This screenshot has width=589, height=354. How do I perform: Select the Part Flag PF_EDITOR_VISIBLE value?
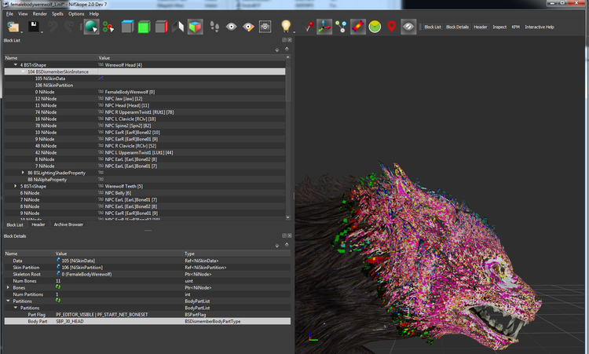tap(102, 315)
